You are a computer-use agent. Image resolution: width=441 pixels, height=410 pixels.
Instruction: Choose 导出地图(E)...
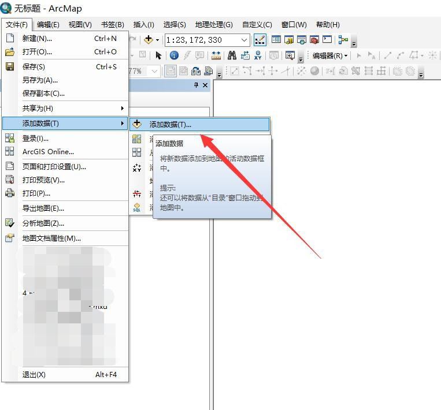point(65,208)
